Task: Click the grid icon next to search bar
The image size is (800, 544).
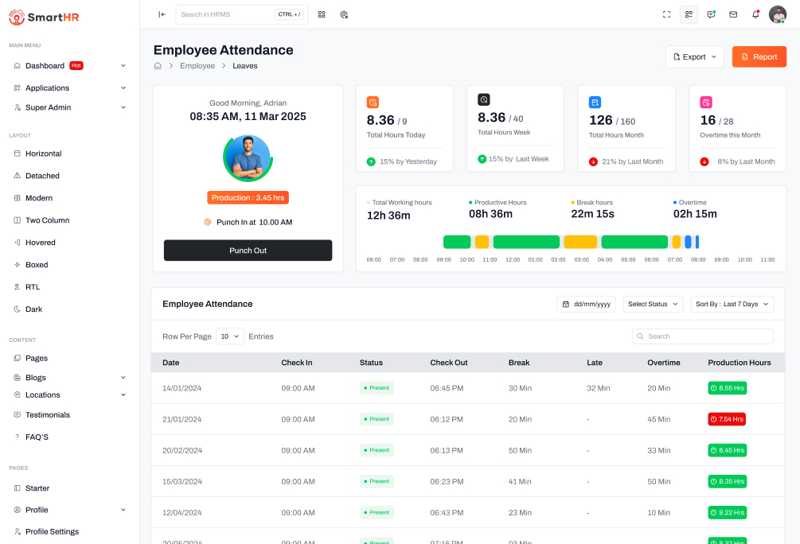Action: [x=322, y=14]
